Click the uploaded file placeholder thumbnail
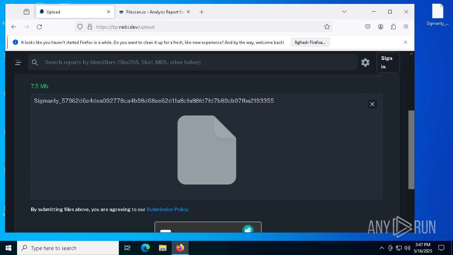The image size is (453, 255). (207, 150)
